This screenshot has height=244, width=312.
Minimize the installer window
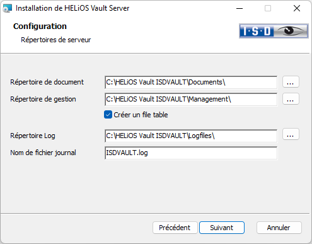[240, 8]
